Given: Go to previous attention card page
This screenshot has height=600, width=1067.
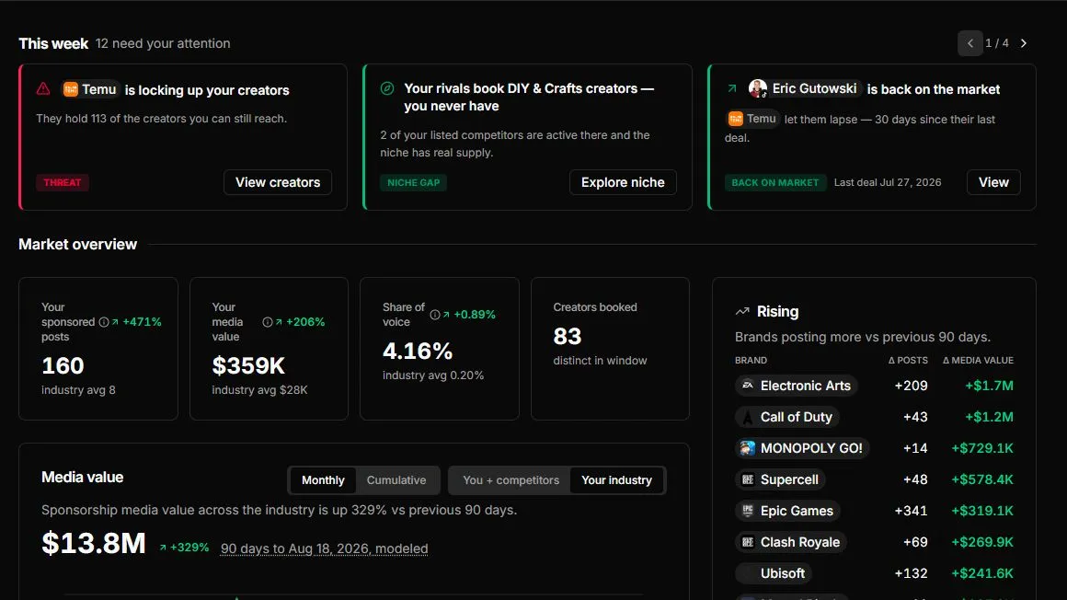Looking at the screenshot, I should 969,43.
